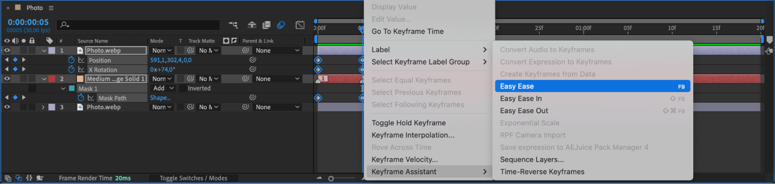Click the layer 2 red label swatch
Screen dimensions: 775x184
(52, 79)
